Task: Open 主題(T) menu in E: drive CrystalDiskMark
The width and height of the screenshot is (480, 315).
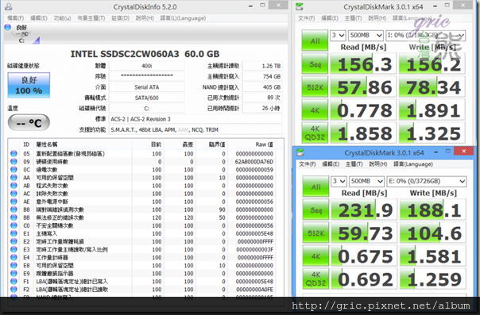Action: coord(354,164)
